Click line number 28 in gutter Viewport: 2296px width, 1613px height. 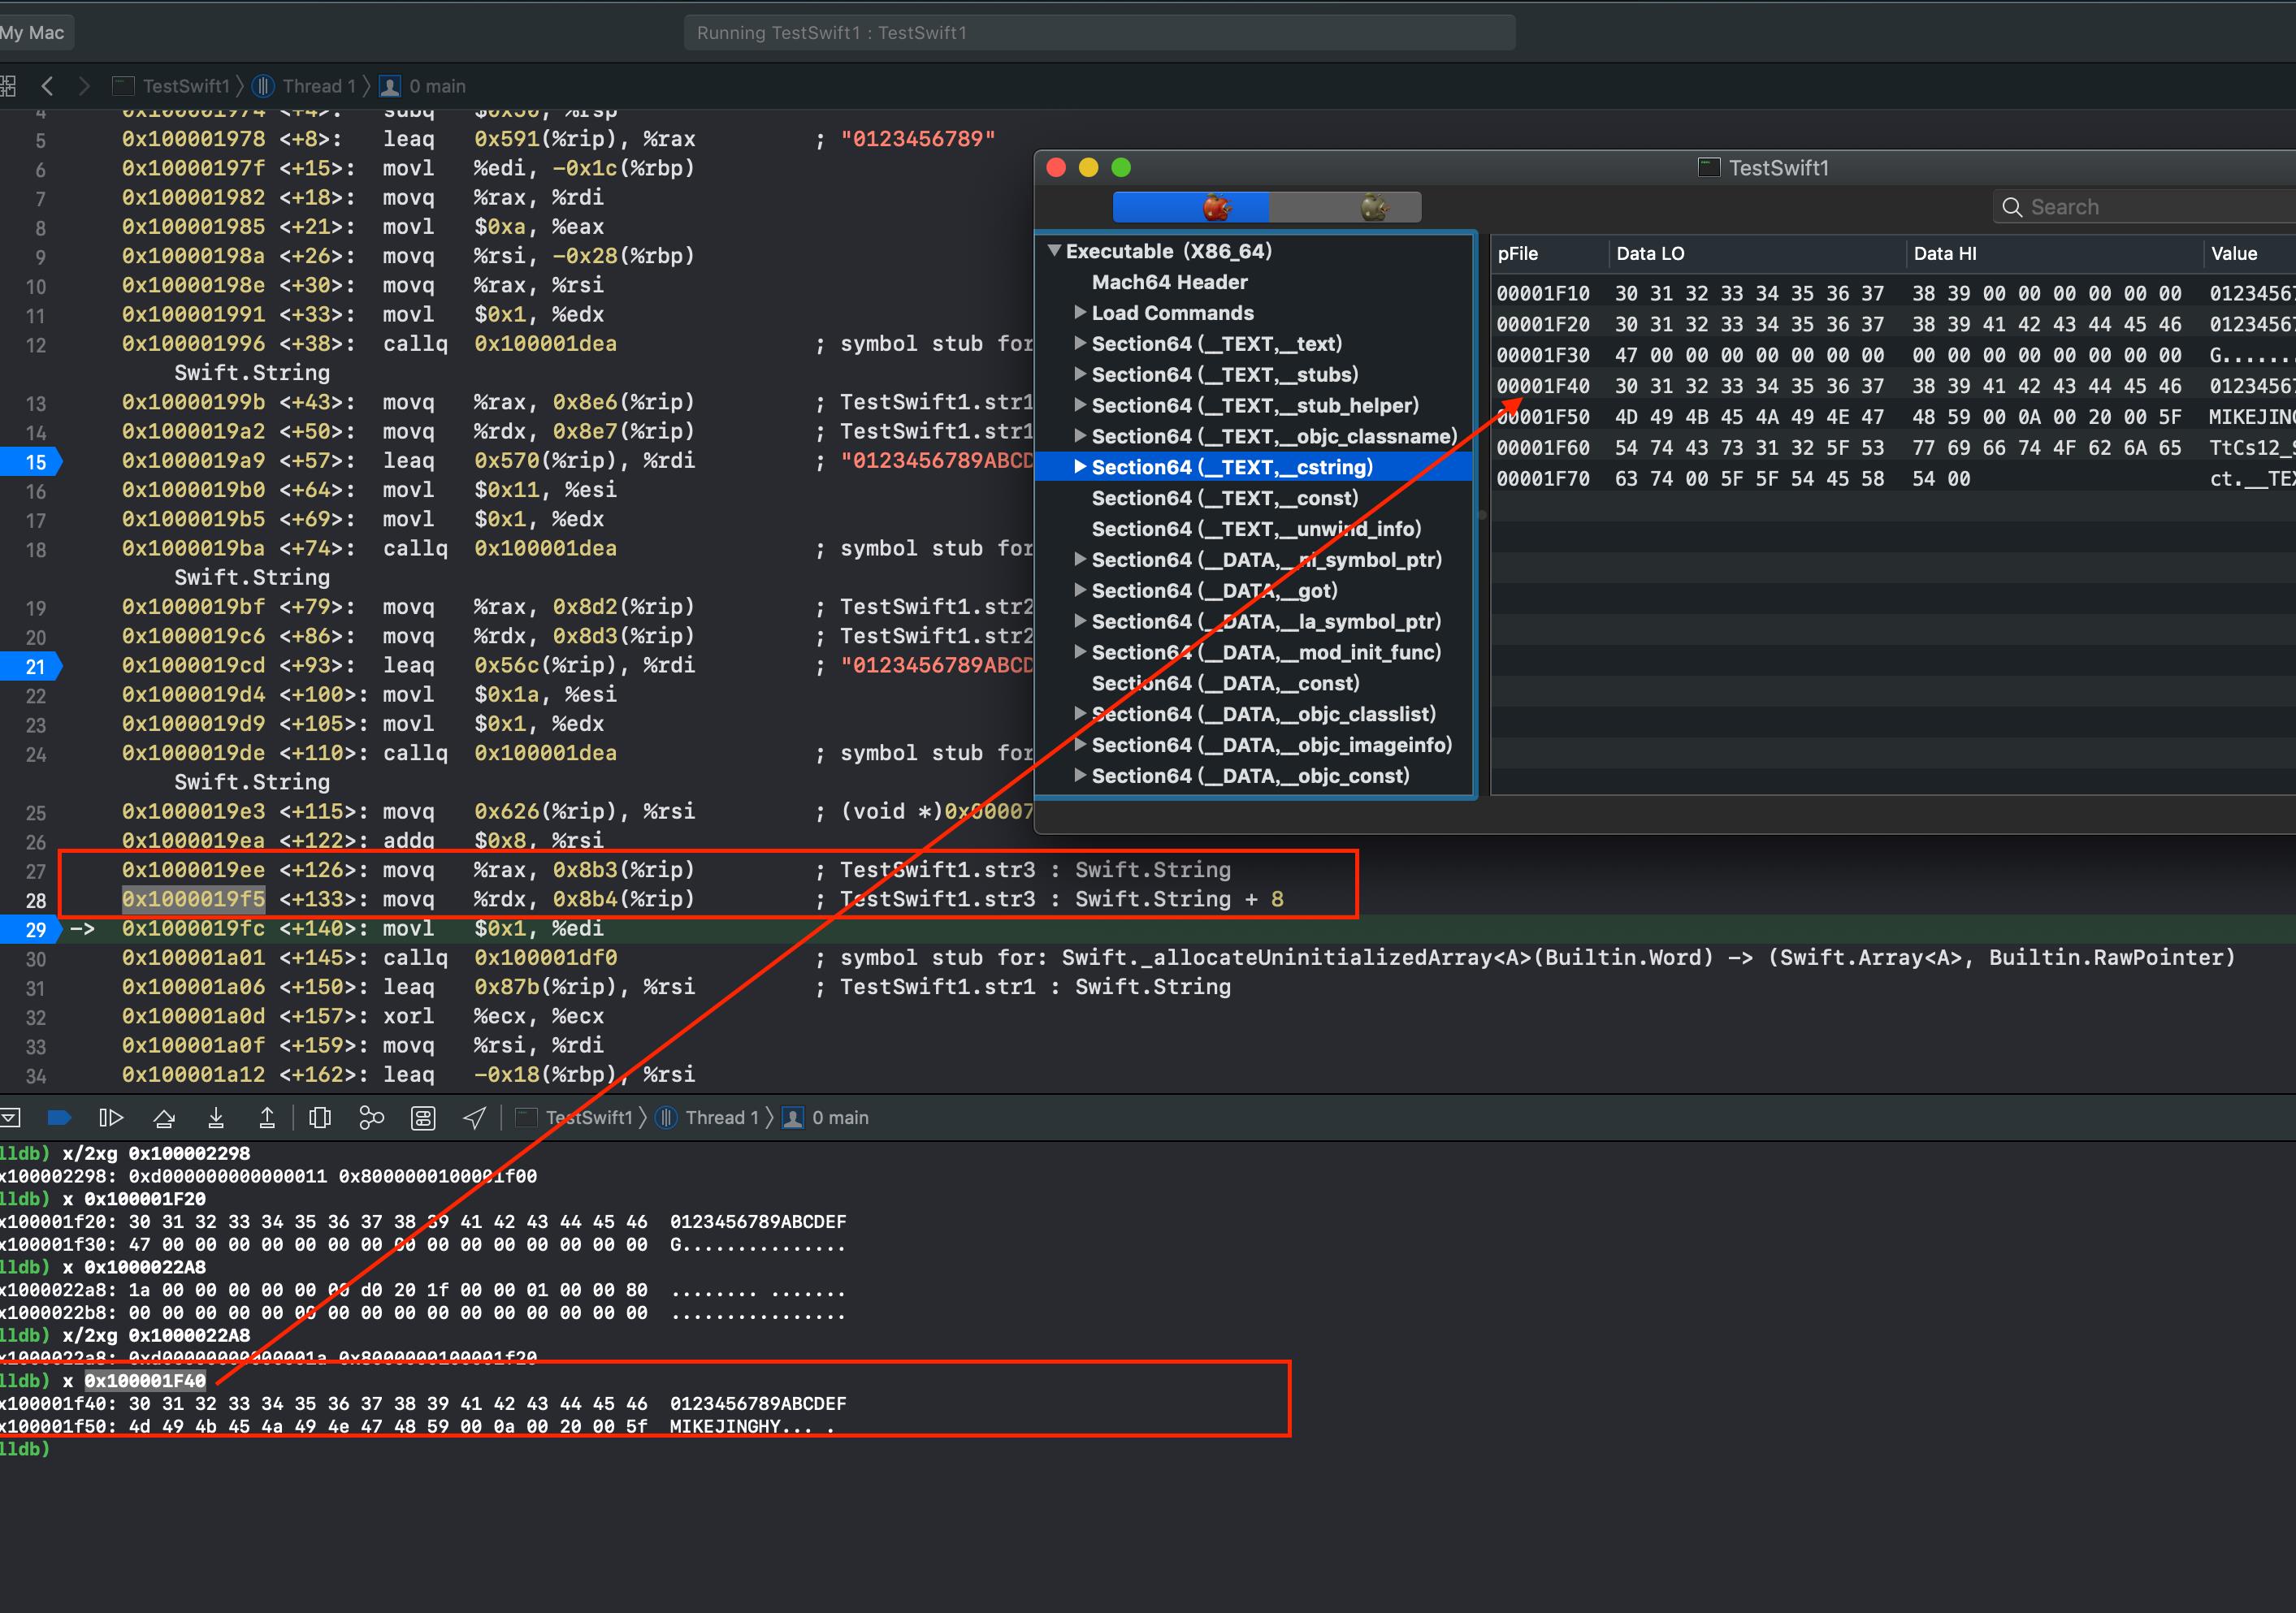(x=36, y=901)
